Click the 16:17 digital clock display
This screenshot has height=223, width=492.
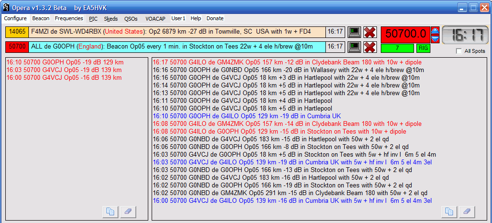465,35
